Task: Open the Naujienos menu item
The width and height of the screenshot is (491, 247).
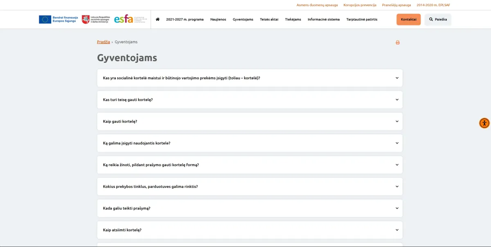Action: pyautogui.click(x=218, y=20)
